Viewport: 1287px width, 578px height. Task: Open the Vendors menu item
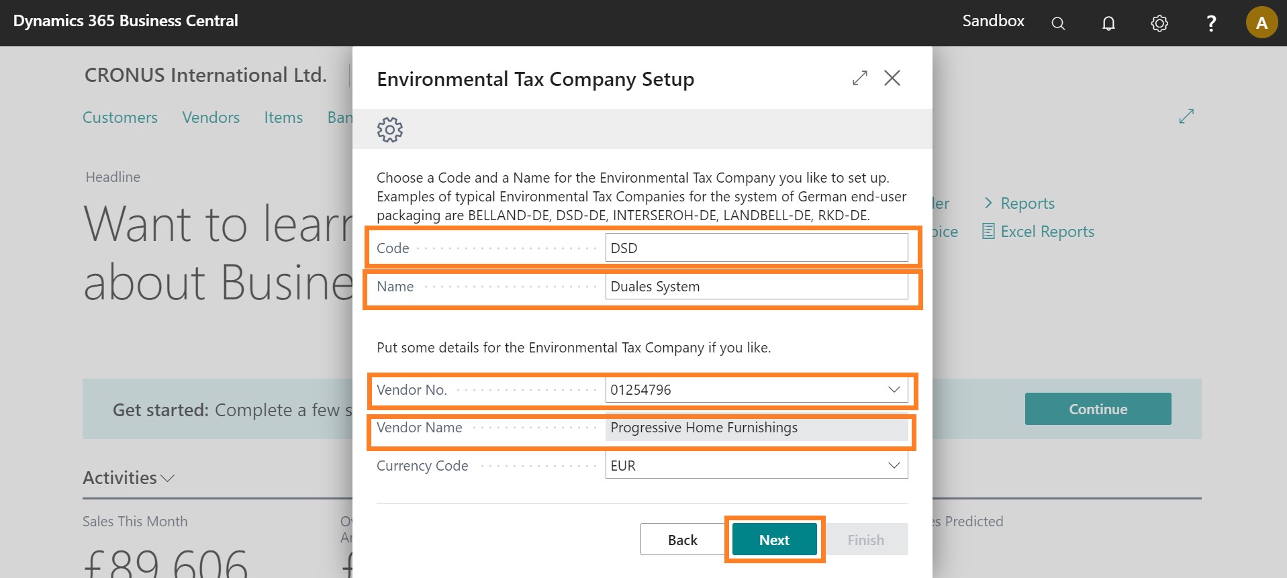click(x=211, y=117)
